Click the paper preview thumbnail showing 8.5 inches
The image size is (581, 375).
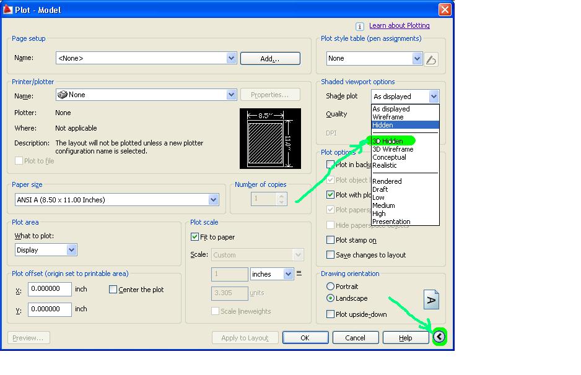(x=270, y=139)
